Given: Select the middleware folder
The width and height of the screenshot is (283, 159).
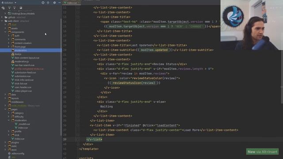Looking at the screenshot, I should point(17,102).
